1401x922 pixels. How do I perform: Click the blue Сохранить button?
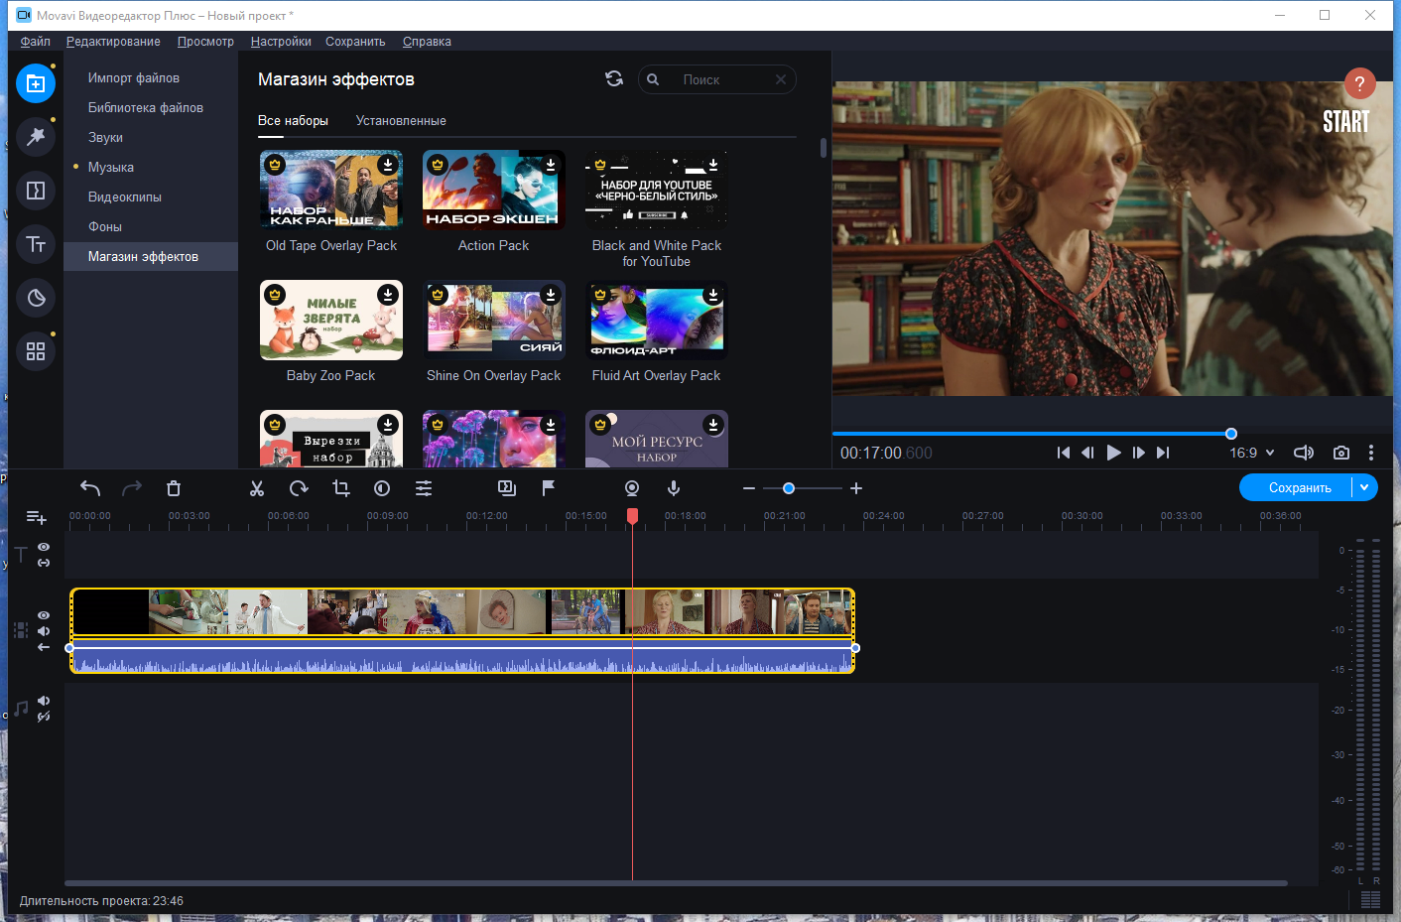[x=1300, y=487]
